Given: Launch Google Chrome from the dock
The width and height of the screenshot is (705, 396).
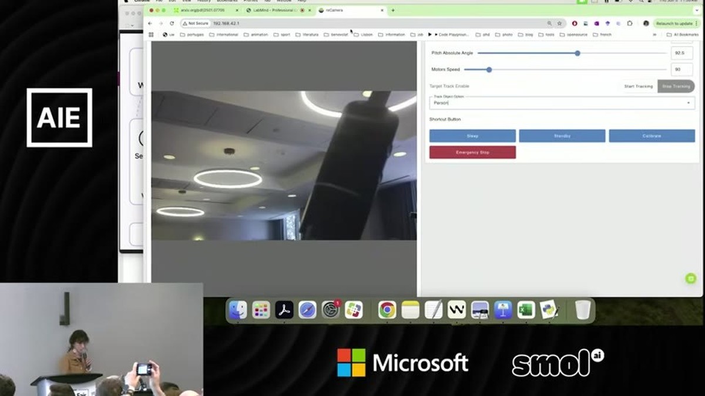Looking at the screenshot, I should pos(387,310).
